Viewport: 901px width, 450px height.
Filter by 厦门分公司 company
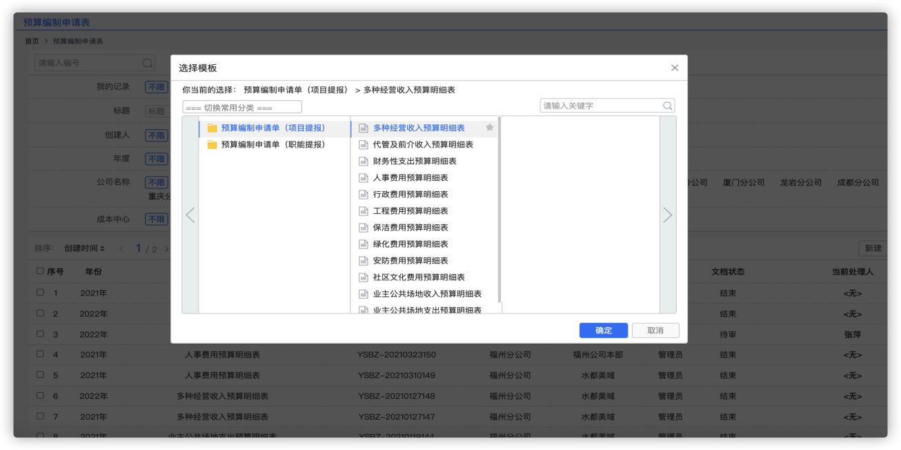(x=744, y=183)
